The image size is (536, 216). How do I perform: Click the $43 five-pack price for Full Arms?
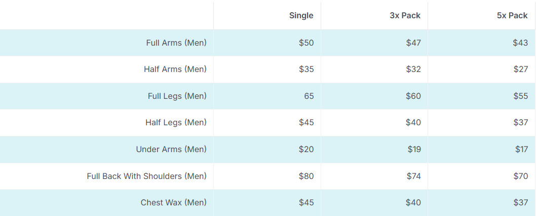(521, 43)
